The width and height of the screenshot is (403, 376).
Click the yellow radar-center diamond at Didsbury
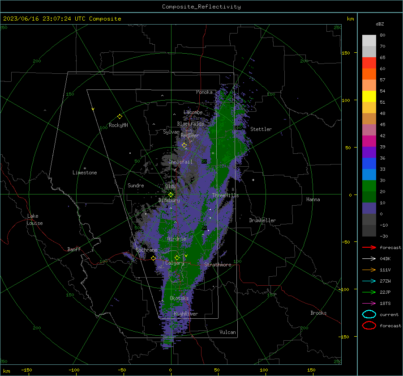[x=171, y=195]
